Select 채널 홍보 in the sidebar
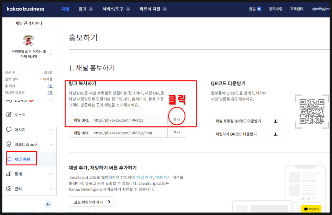The height and width of the screenshot is (215, 332). (x=22, y=158)
